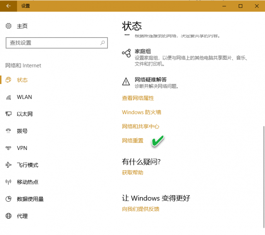
Task: Click the 数据使用量 pie chart icon
Action: 9,199
